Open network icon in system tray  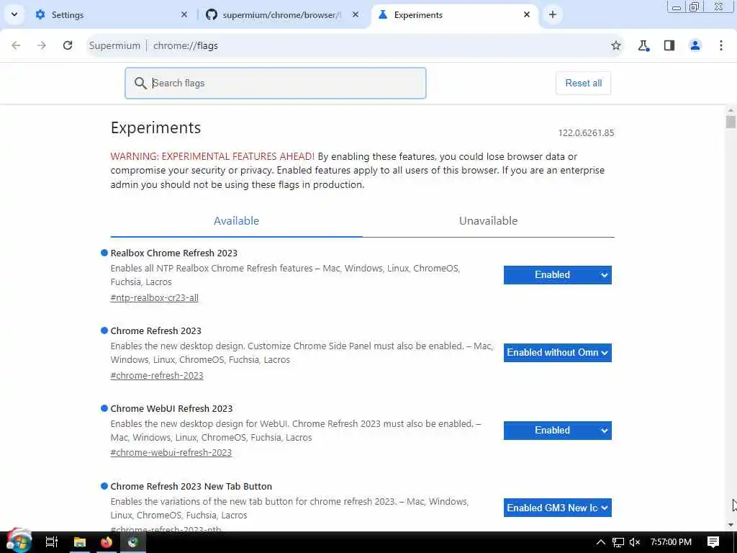618,542
